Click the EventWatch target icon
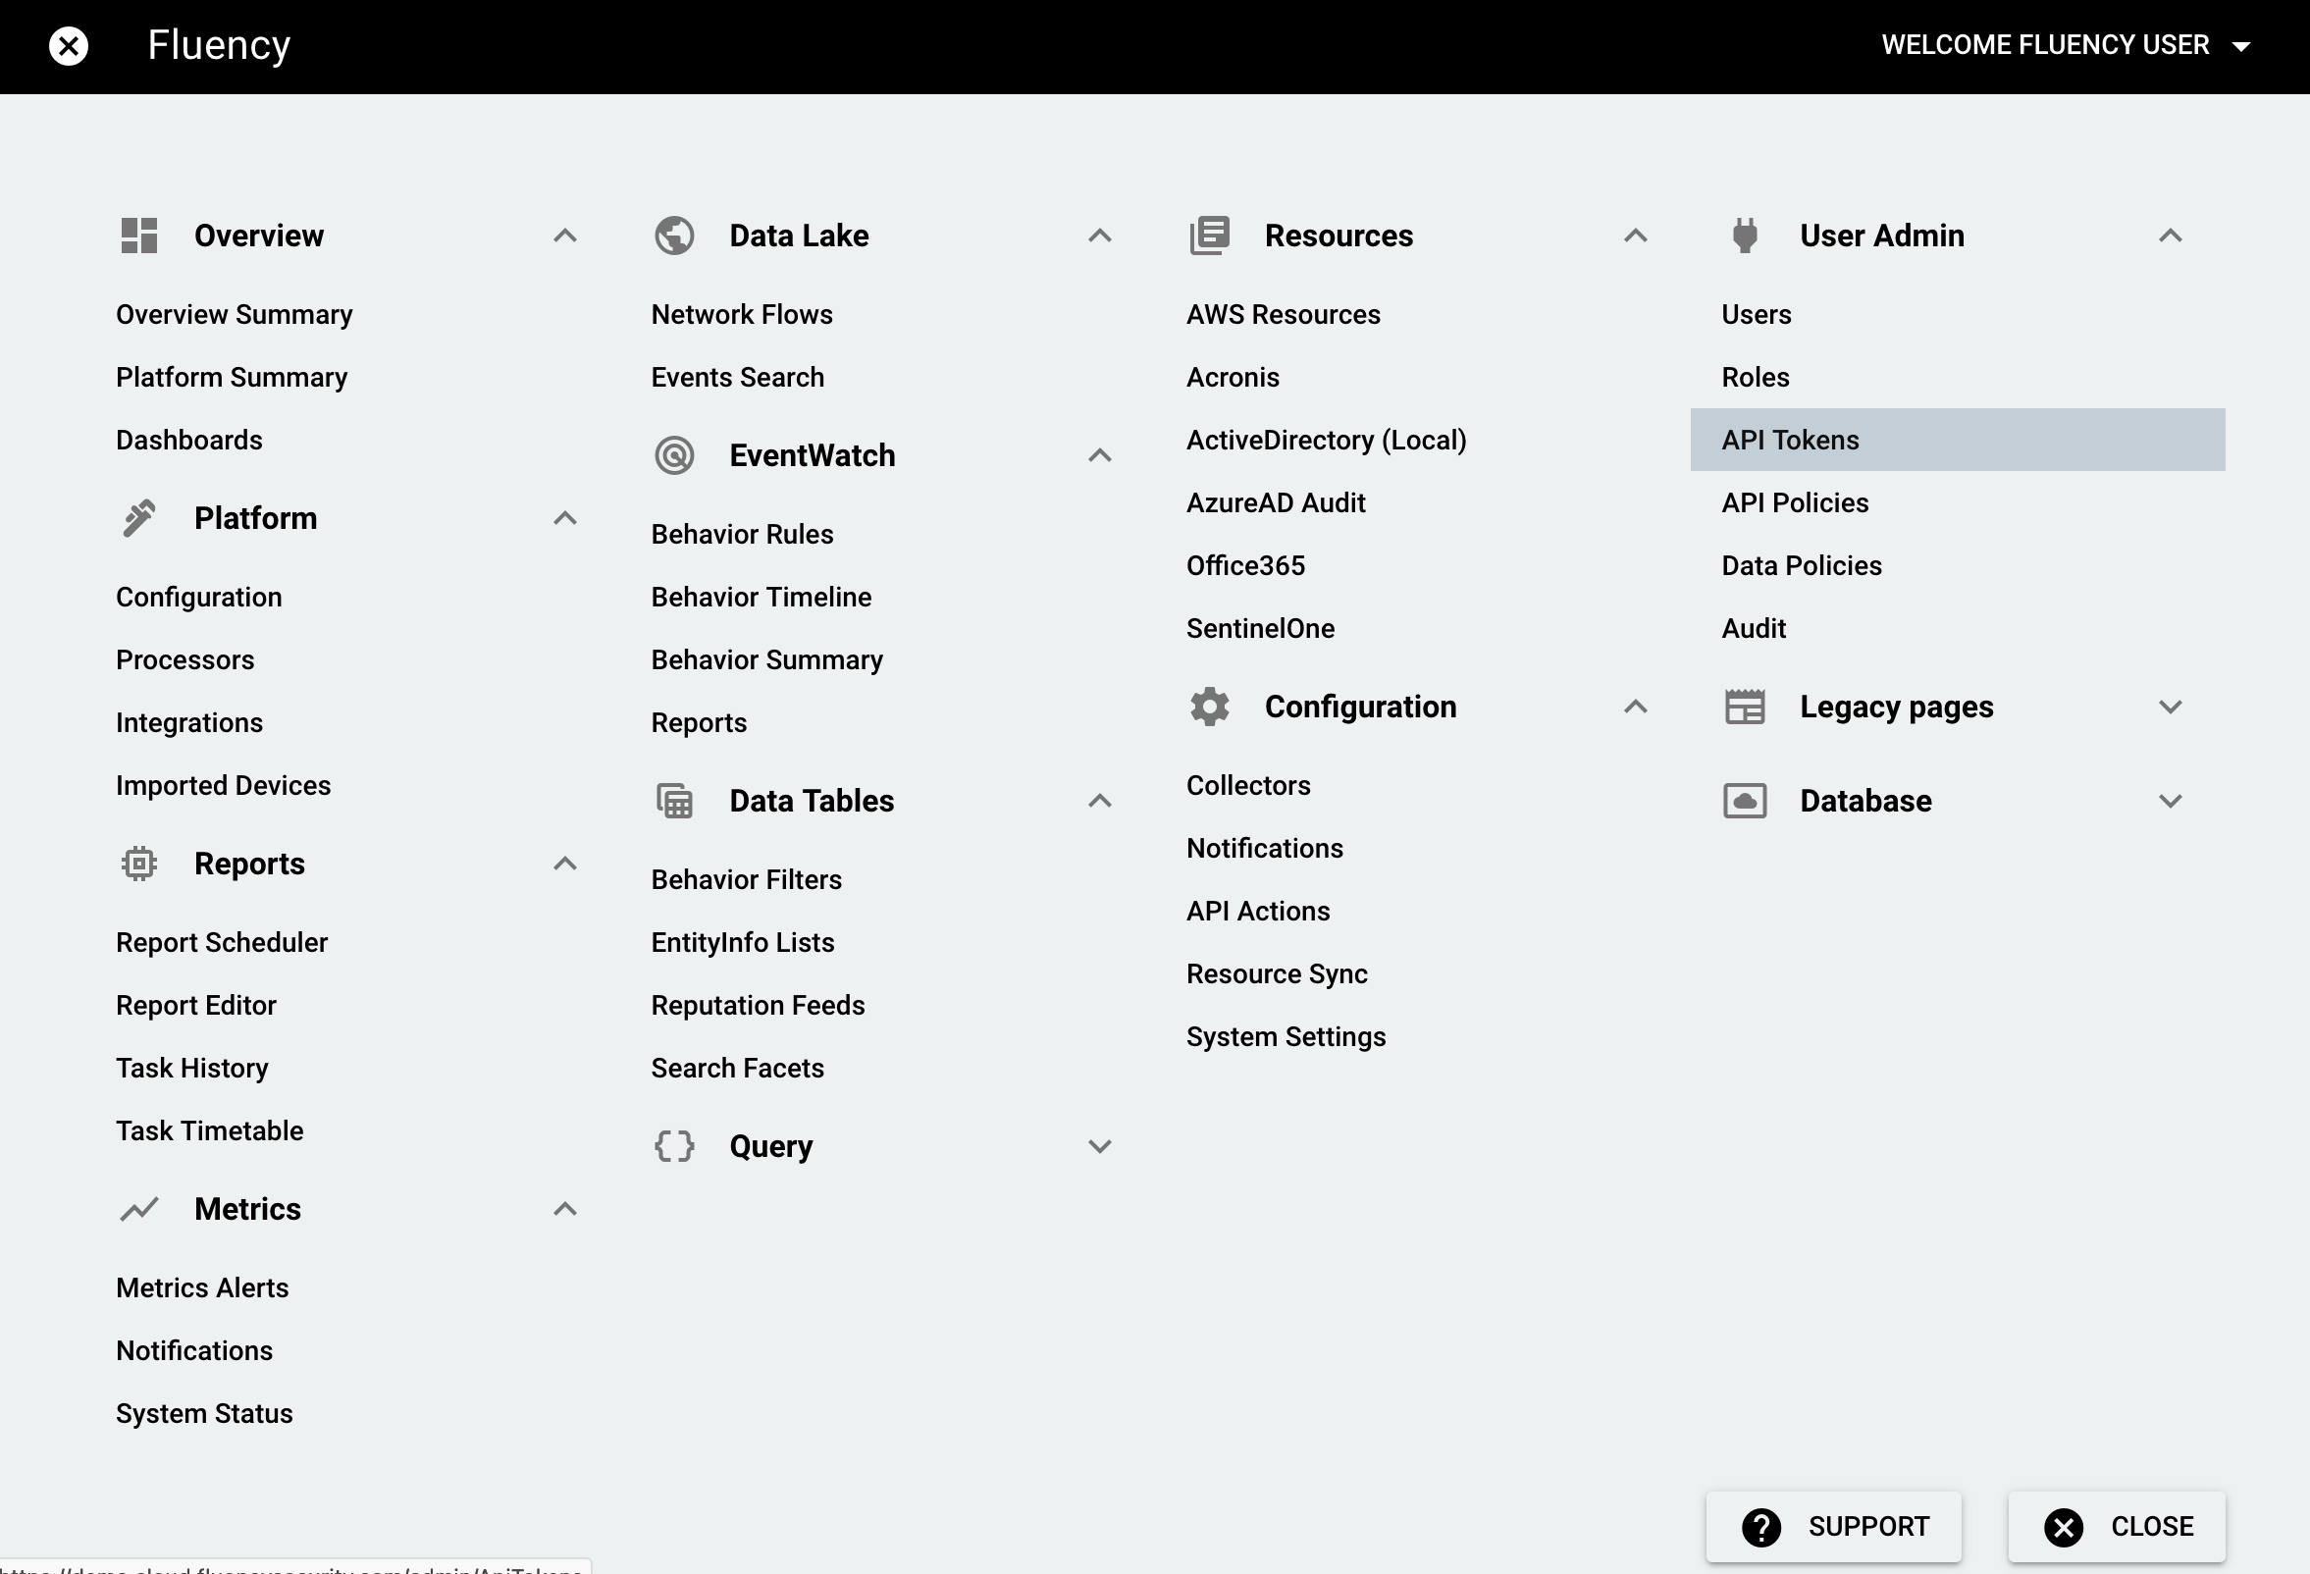The image size is (2310, 1574). 674,455
